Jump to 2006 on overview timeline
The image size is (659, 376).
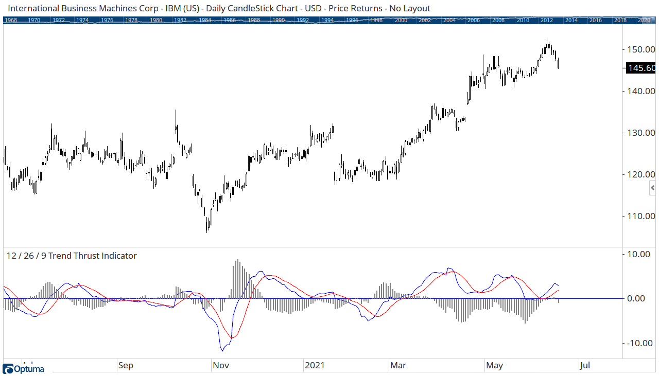coord(474,20)
